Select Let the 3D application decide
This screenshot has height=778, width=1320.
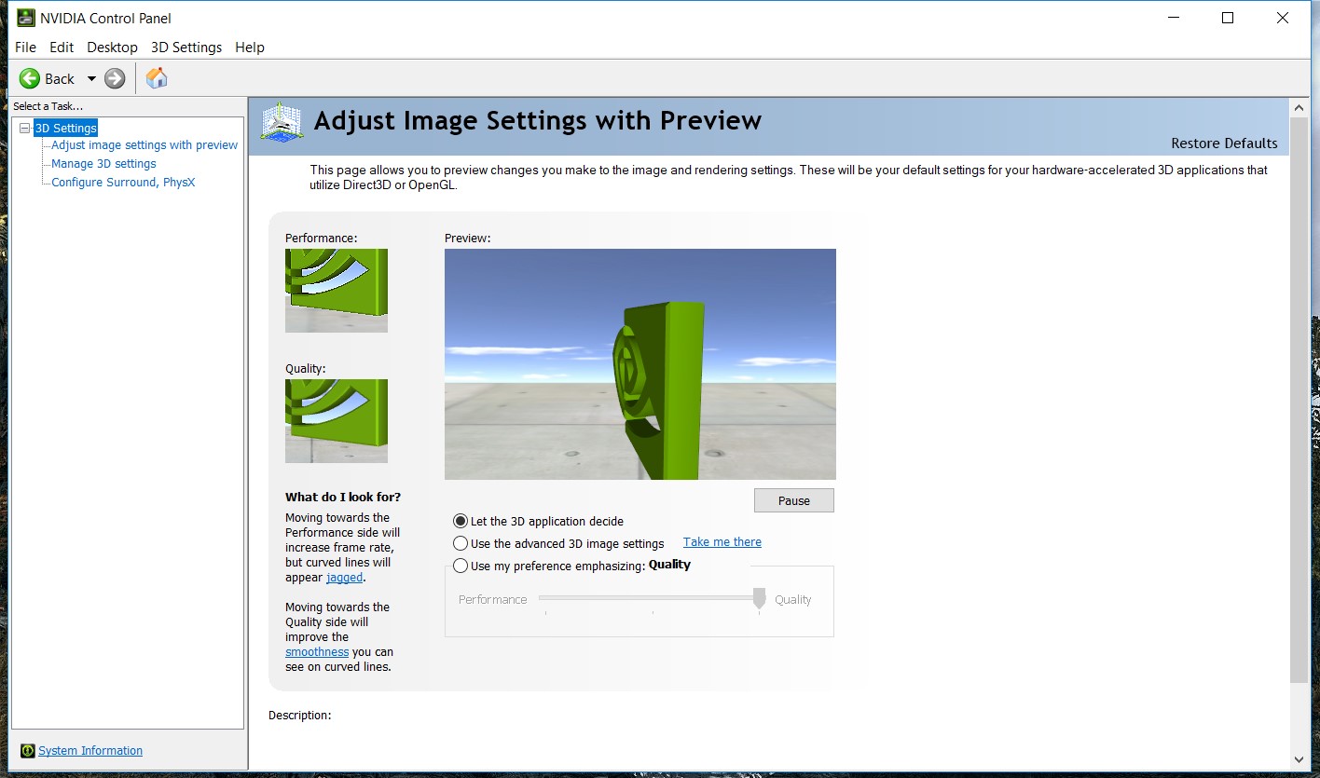tap(539, 522)
